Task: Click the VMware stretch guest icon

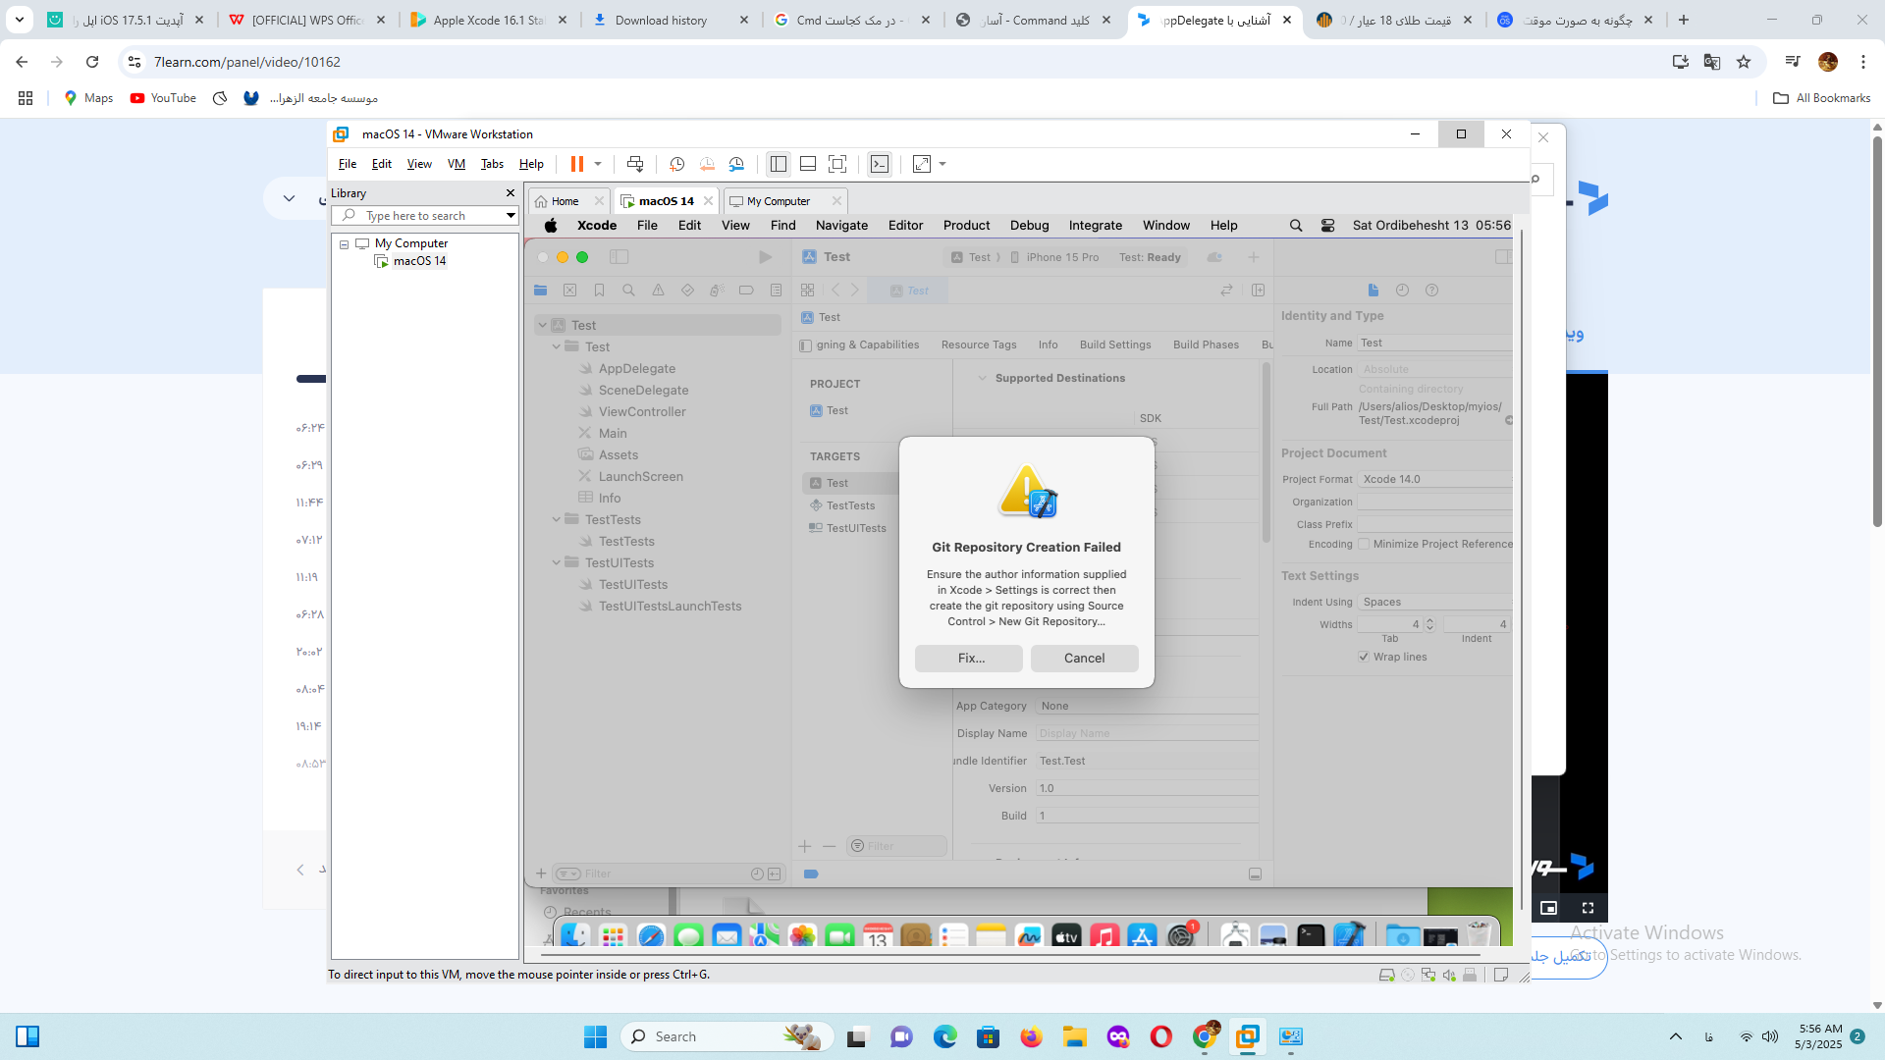Action: pos(922,164)
